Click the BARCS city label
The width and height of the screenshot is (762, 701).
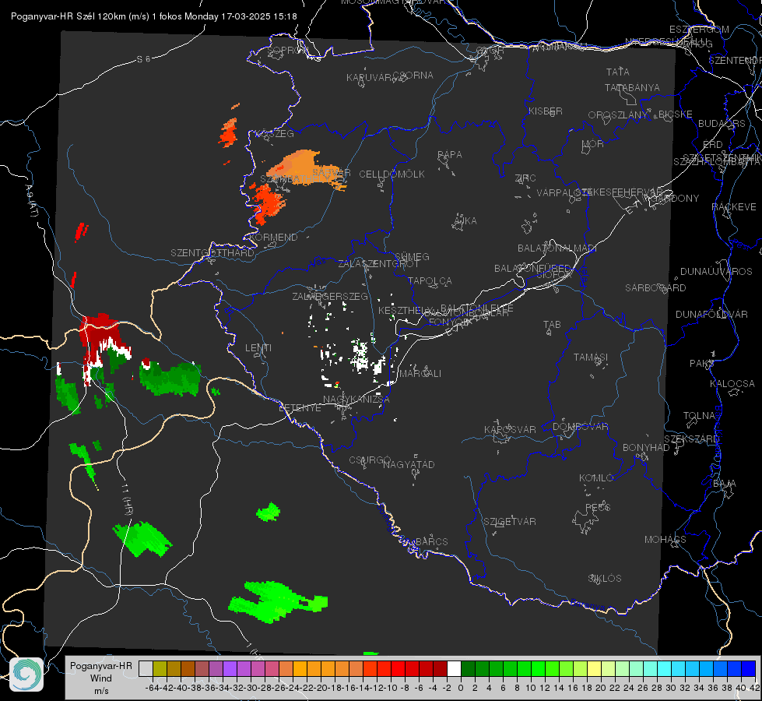tap(431, 541)
